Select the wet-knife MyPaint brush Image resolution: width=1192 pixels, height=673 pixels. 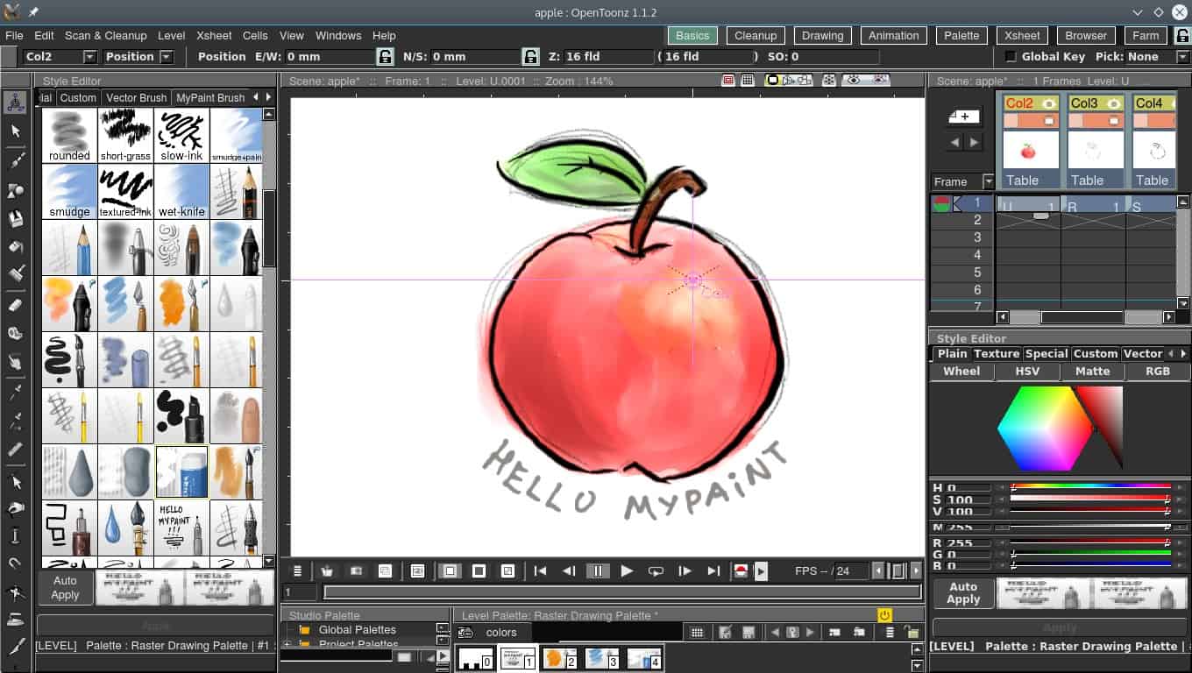coord(181,191)
